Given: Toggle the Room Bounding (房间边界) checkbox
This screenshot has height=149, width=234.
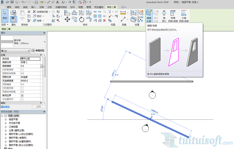Looking at the screenshot, I should (x=22, y=95).
